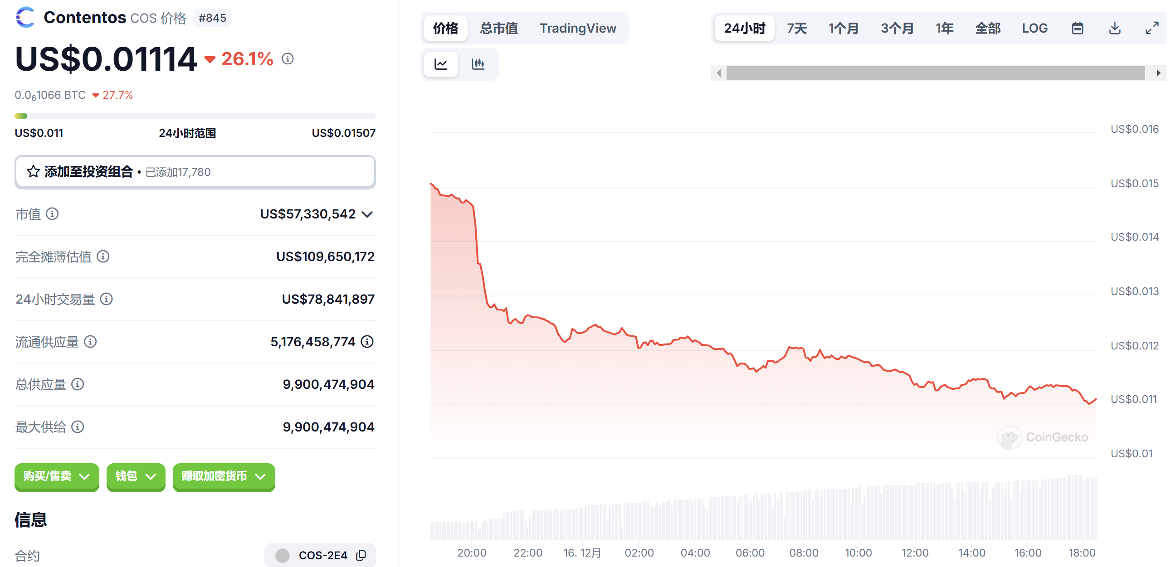Image resolution: width=1176 pixels, height=567 pixels.
Task: Click the chart range scrollbar's right arrow
Action: coord(1158,73)
